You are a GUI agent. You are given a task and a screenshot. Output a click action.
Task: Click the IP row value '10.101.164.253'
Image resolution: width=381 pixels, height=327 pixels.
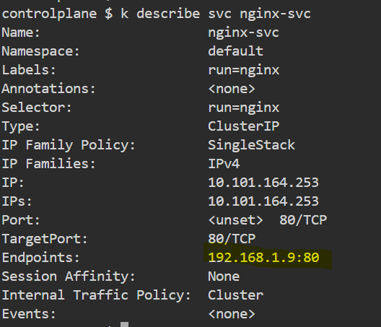pos(263,183)
